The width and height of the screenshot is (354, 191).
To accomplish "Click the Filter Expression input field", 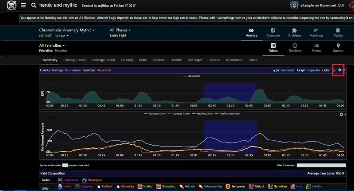I will pyautogui.click(x=321, y=165).
